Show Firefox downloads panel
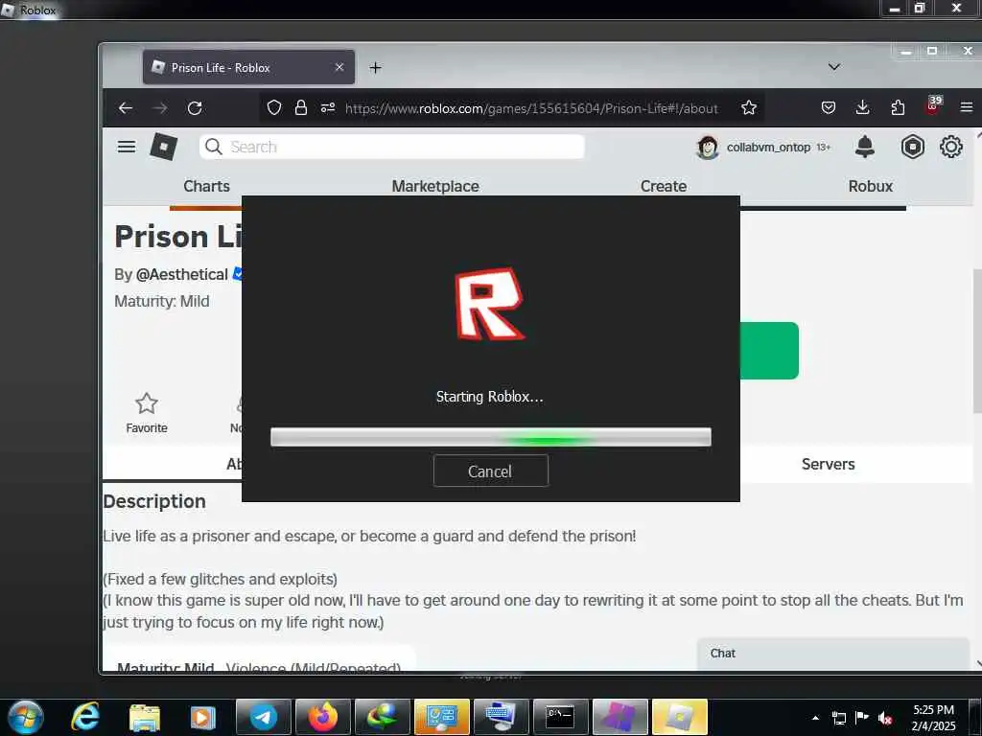The image size is (982, 736). [862, 107]
